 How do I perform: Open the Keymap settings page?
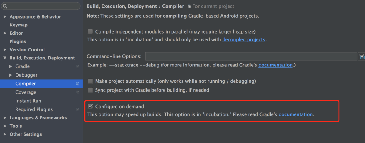point(19,25)
